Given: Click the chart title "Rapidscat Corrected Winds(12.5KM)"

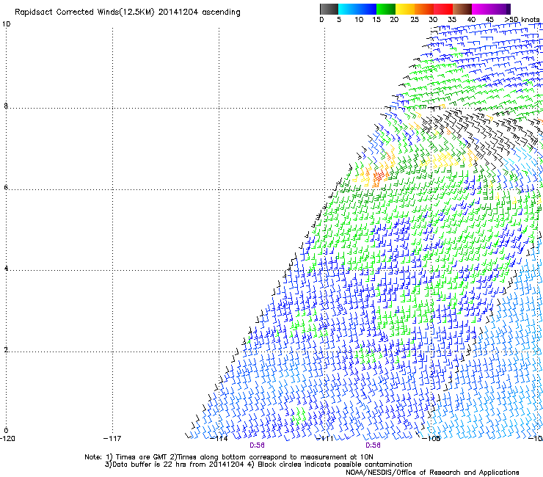Looking at the screenshot, I should point(84,12).
